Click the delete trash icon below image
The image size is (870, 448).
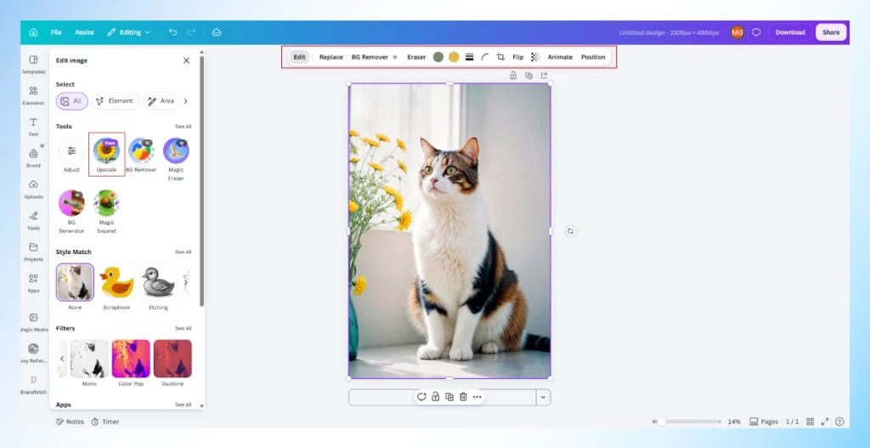(x=463, y=397)
